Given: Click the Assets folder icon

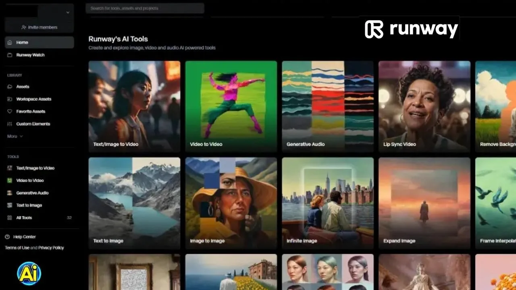Looking at the screenshot, I should pos(10,87).
